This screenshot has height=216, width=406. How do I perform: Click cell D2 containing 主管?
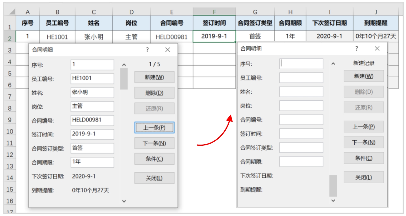(131, 37)
